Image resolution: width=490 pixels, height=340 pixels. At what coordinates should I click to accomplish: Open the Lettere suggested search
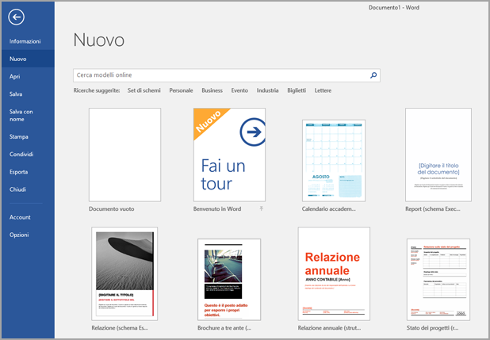click(323, 90)
